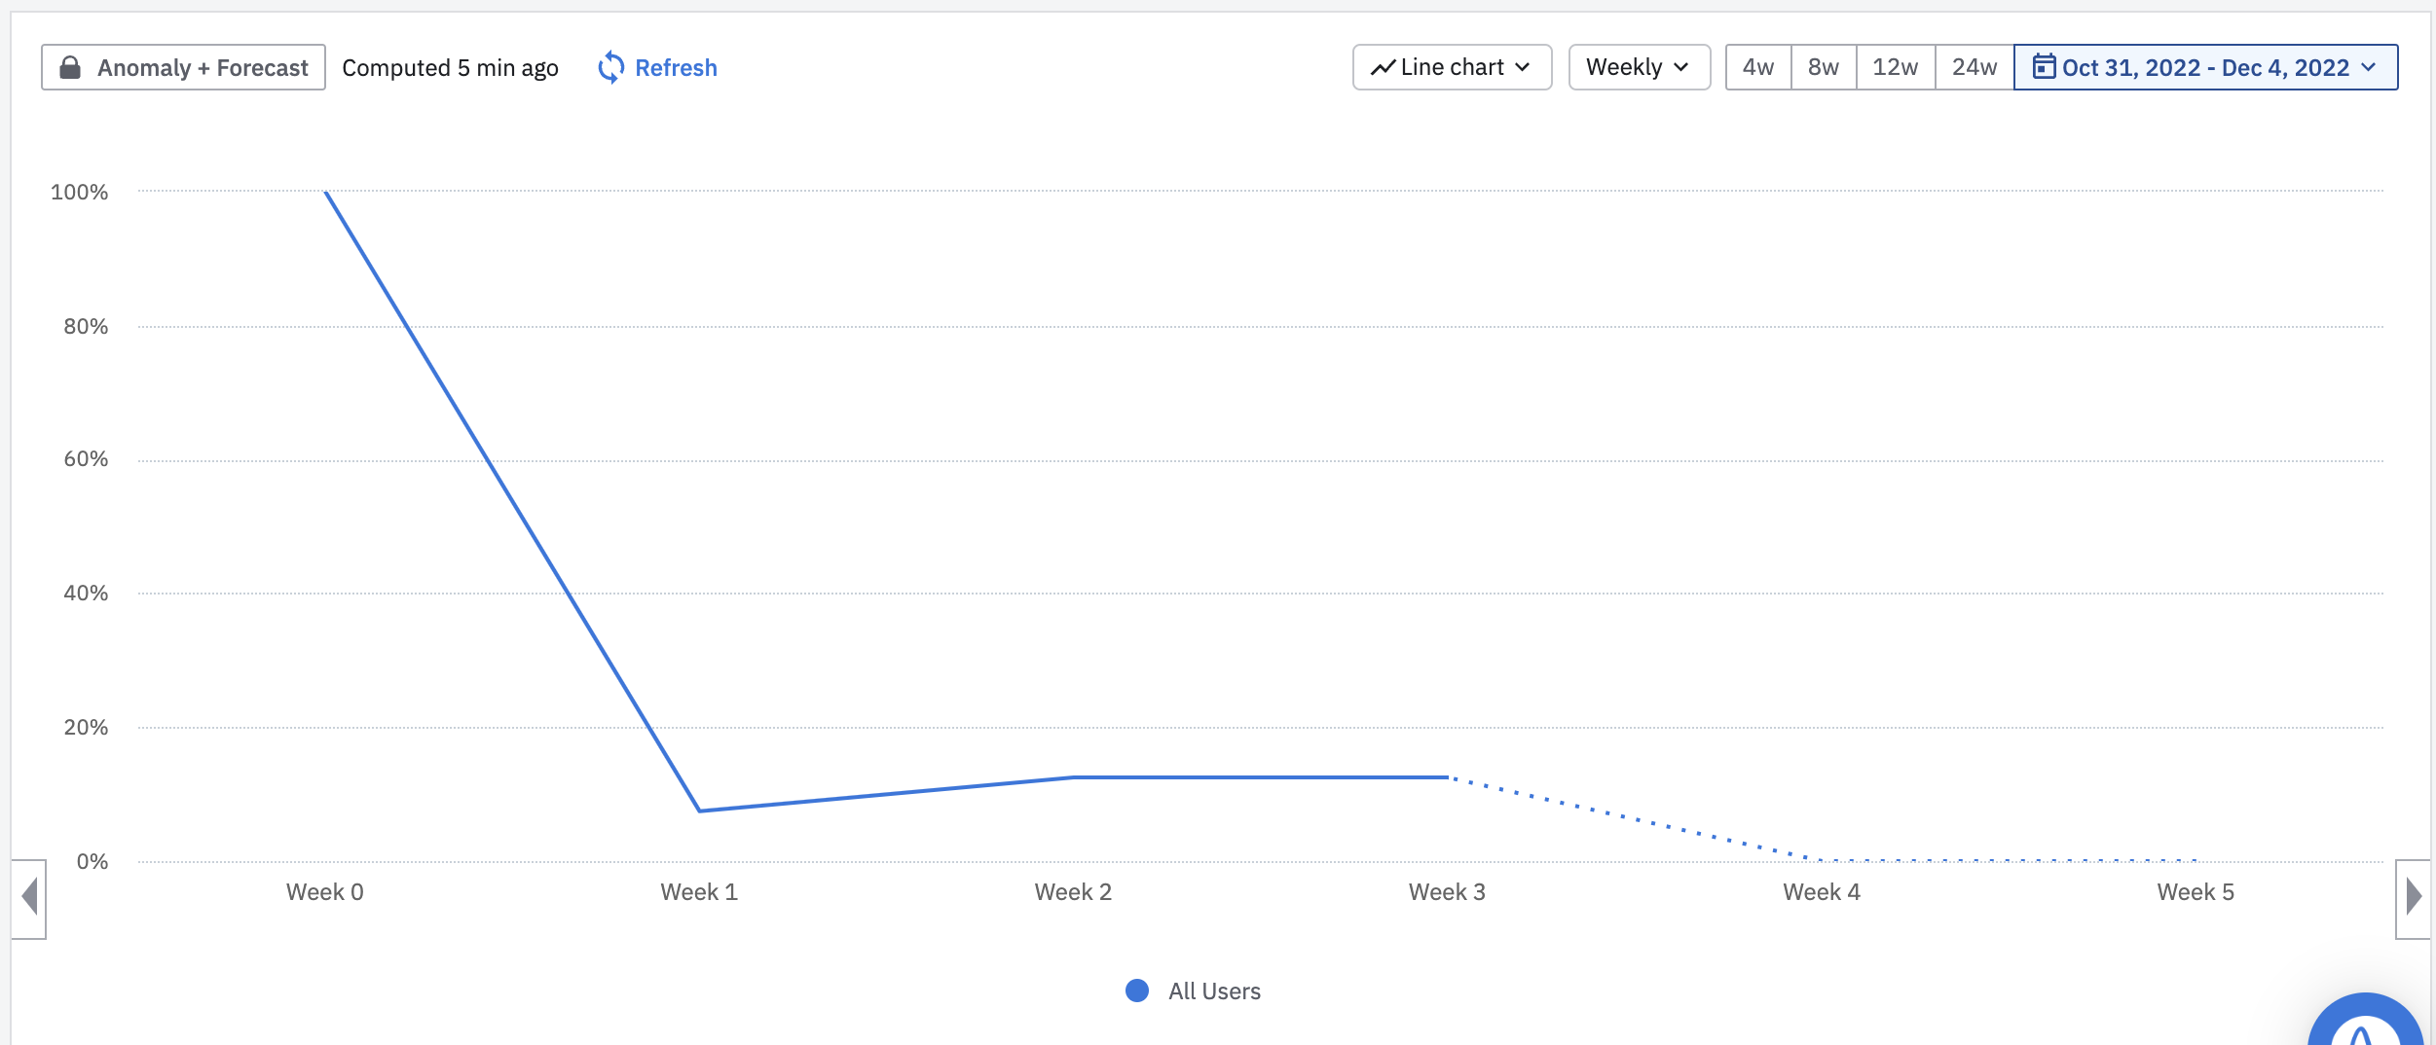Click the lock icon on Anomaly + Forecast
The width and height of the screenshot is (2436, 1045).
[70, 67]
